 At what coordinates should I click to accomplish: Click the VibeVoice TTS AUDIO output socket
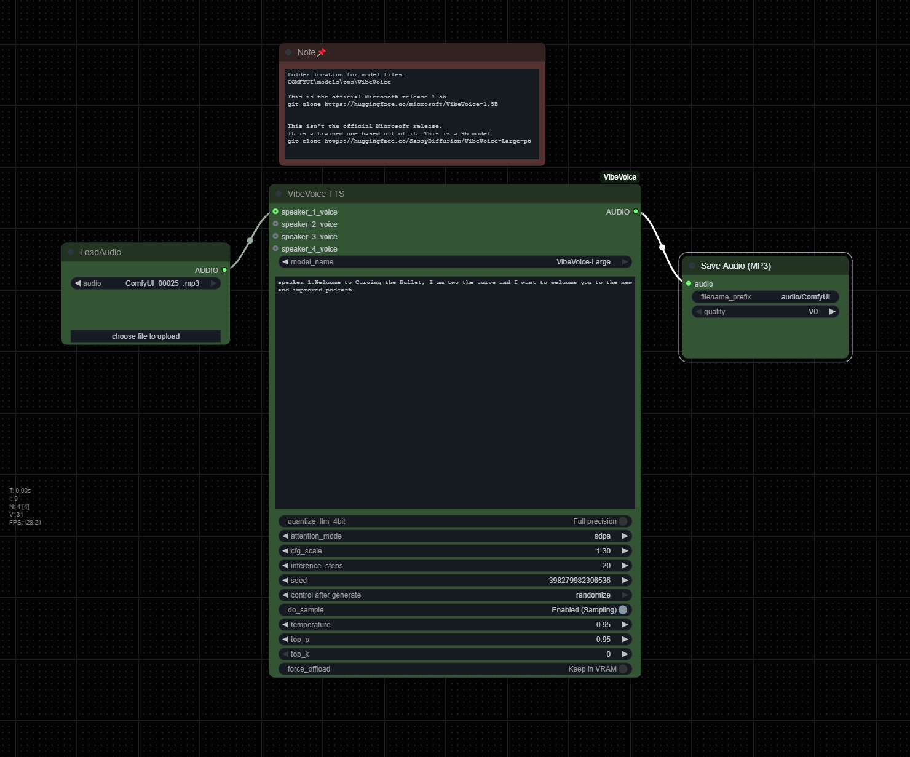[x=636, y=212]
